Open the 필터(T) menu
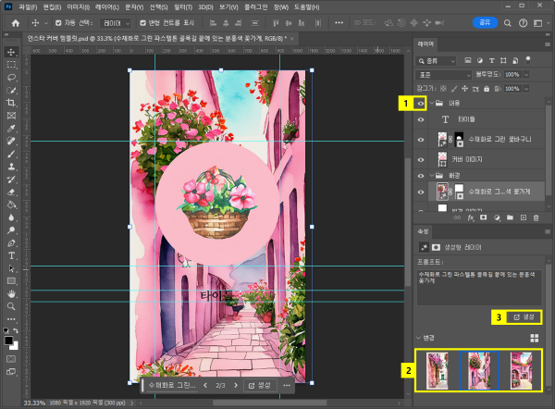Screen dimensions: 555x409 tap(184, 6)
